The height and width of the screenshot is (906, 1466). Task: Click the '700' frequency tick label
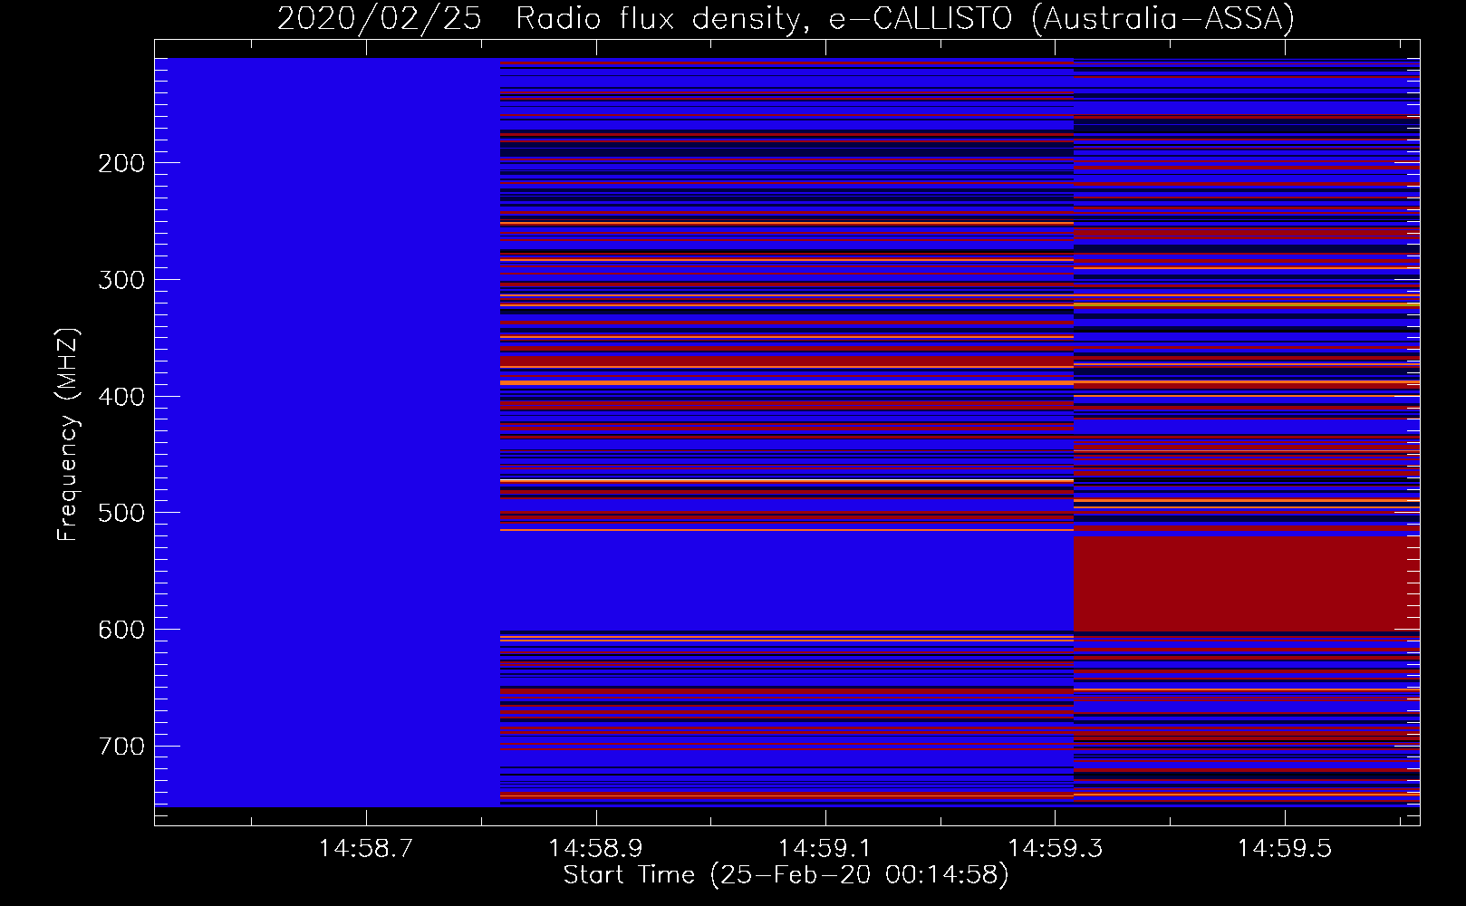[121, 746]
